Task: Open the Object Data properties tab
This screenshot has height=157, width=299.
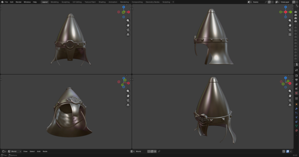Action: (x=297, y=126)
